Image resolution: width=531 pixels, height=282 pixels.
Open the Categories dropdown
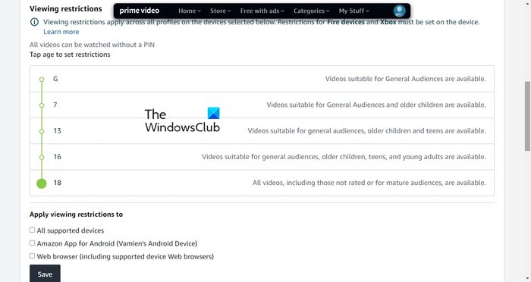coord(311,11)
